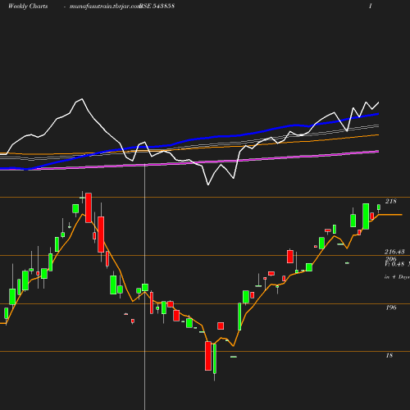Select the 216.43 price label
The height and width of the screenshot is (410, 410).
394,252
